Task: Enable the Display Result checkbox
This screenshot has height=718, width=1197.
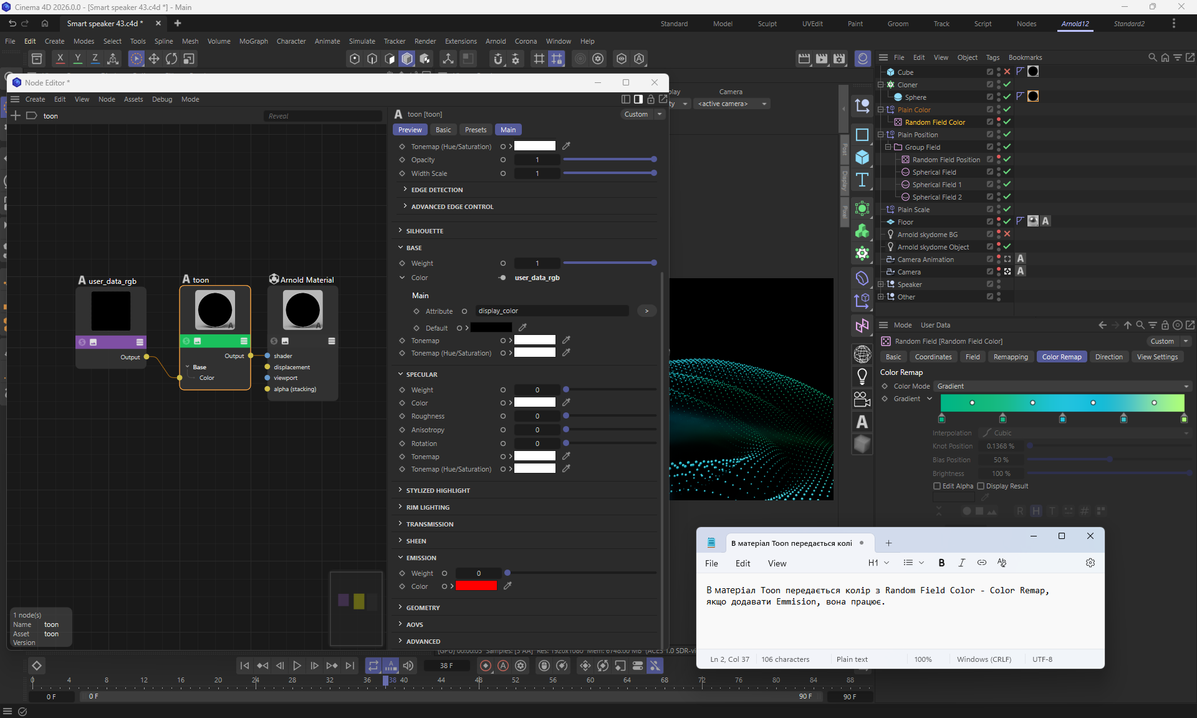Action: pyautogui.click(x=981, y=486)
